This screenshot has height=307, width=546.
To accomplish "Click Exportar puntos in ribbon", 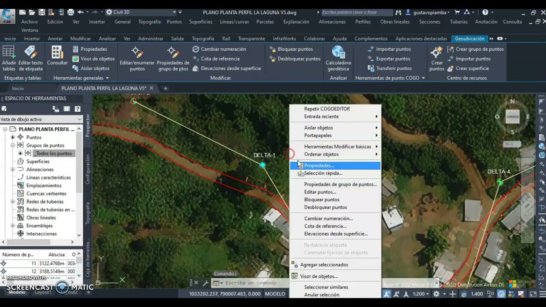I will click(389, 59).
